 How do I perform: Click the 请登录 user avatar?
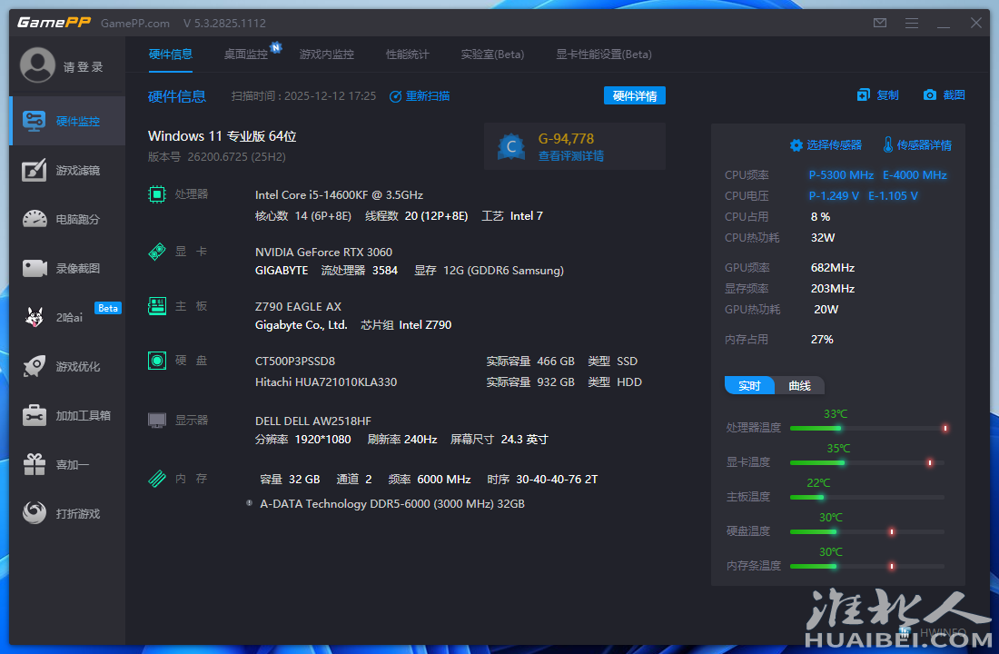click(38, 65)
